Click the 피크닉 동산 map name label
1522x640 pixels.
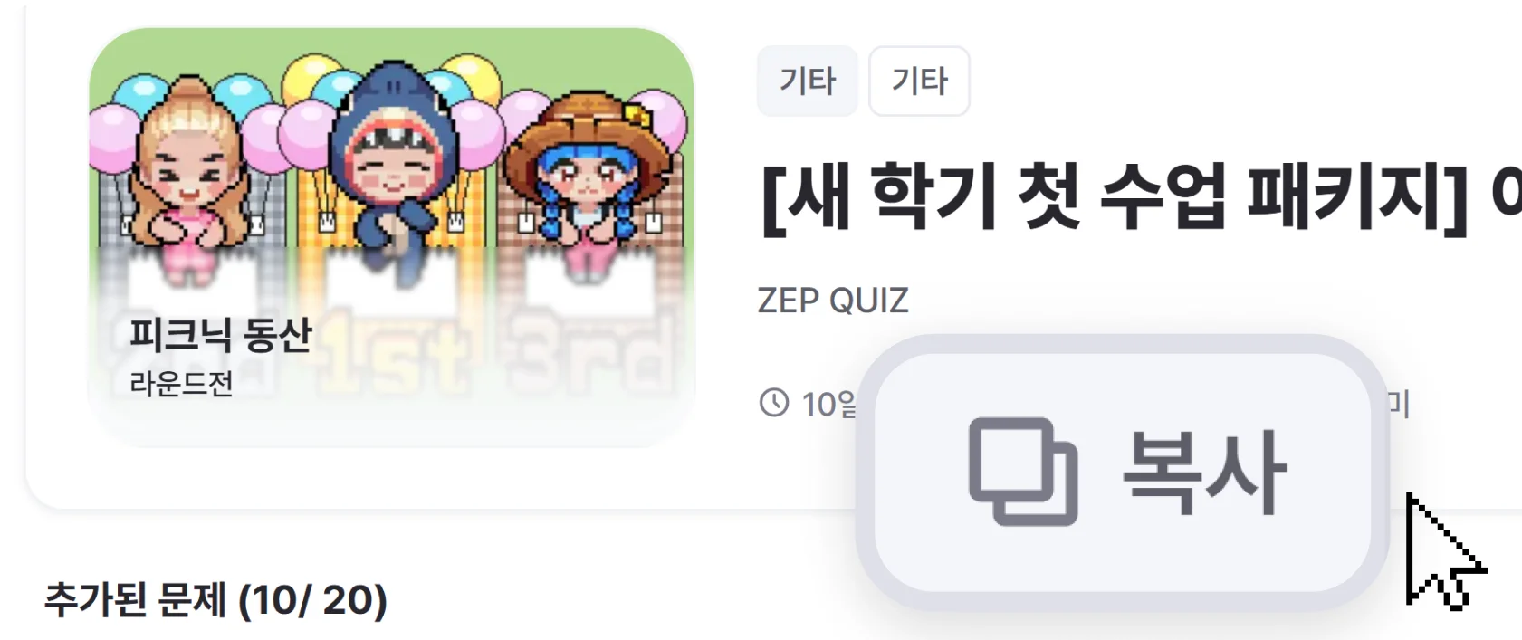point(220,334)
